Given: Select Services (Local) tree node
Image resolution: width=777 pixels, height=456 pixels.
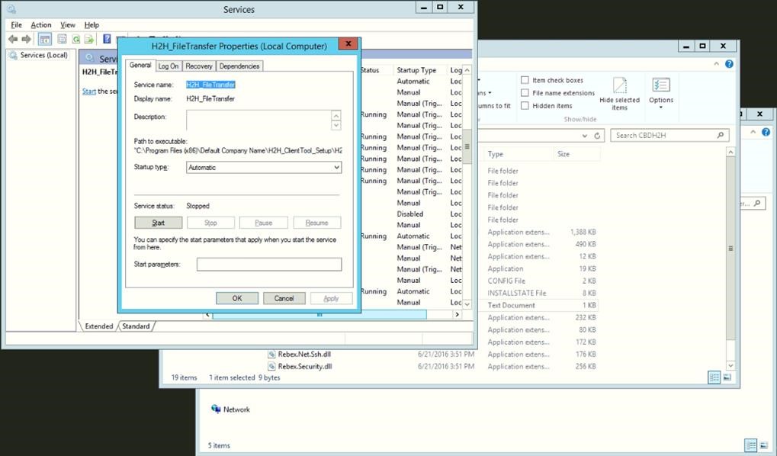Looking at the screenshot, I should [43, 55].
